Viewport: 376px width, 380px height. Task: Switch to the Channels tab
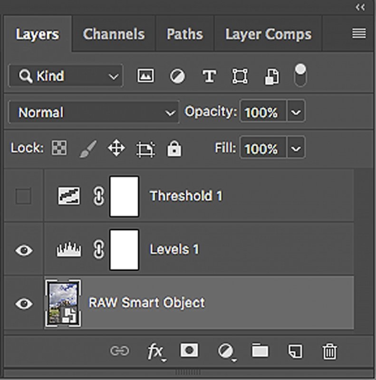114,34
